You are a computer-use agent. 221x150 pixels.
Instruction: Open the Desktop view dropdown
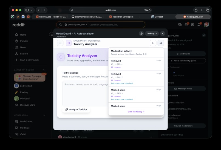tap(152, 33)
